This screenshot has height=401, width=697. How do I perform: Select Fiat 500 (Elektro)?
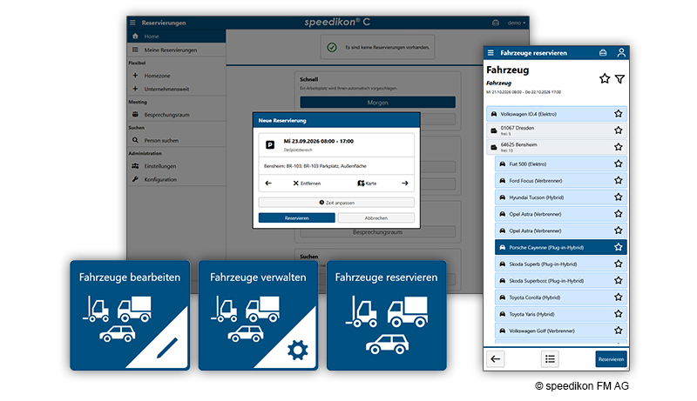pyautogui.click(x=561, y=164)
